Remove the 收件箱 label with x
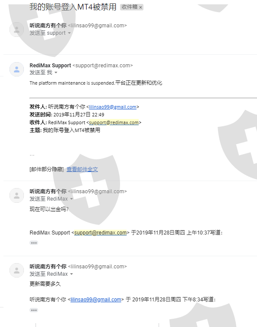The height and width of the screenshot is (327, 257). 141,7
